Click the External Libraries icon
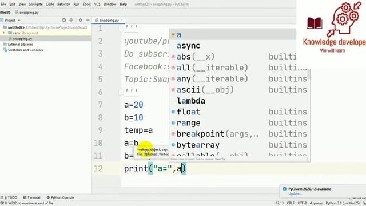Viewport: 366px width, 206px height. [x=5, y=45]
